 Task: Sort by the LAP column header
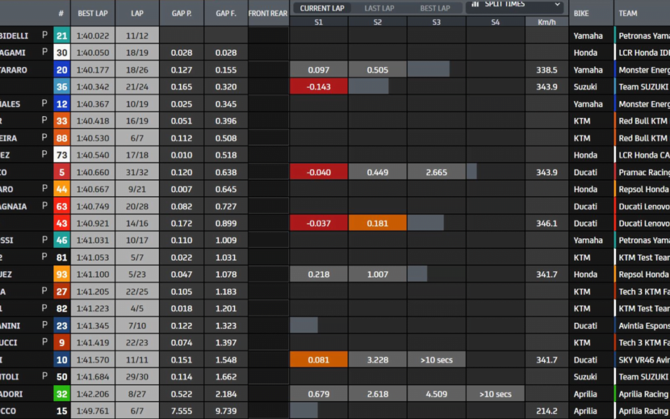click(137, 13)
